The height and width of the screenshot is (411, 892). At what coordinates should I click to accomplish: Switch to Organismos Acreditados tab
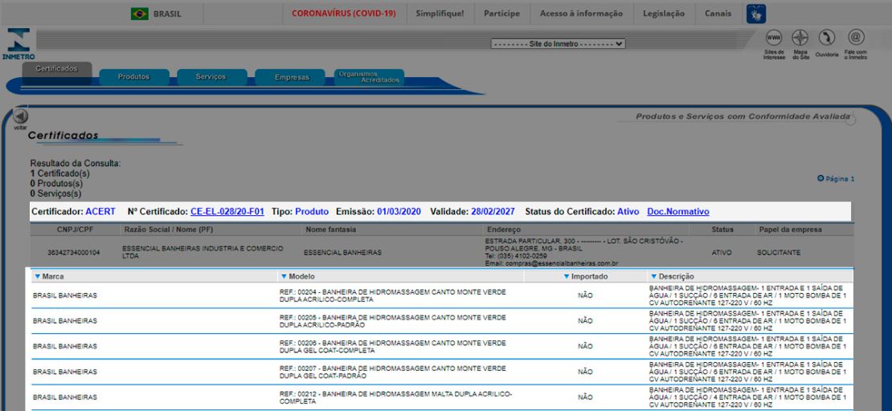click(x=369, y=77)
